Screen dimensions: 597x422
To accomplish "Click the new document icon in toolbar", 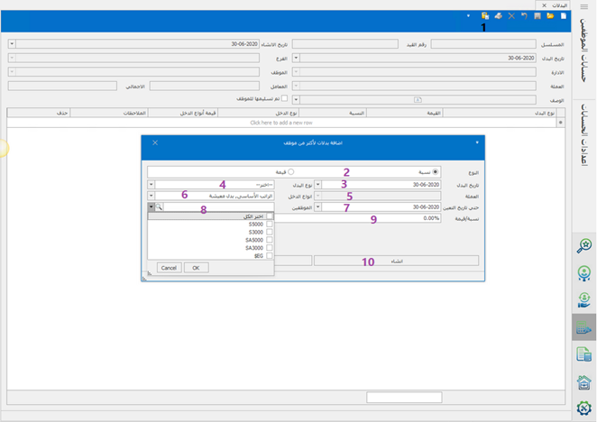I will point(564,16).
